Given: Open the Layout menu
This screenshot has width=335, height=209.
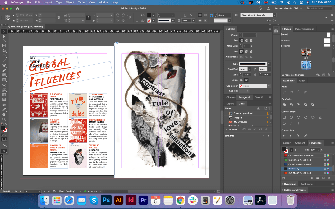Looking at the screenshot, I should coord(48,2).
